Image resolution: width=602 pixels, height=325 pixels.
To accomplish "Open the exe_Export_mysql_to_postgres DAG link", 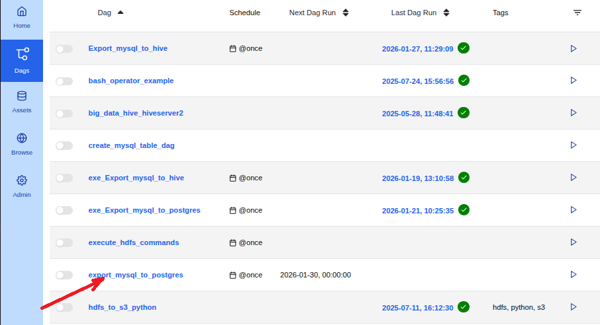I will pyautogui.click(x=144, y=210).
